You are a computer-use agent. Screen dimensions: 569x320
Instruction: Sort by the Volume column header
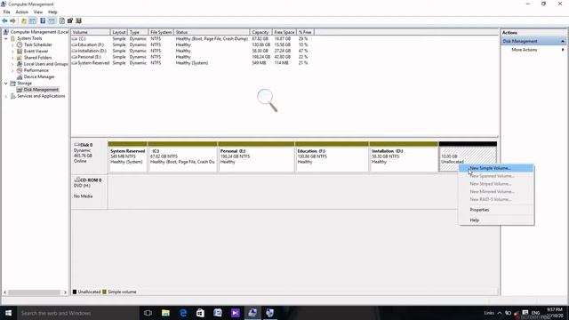[x=91, y=32]
